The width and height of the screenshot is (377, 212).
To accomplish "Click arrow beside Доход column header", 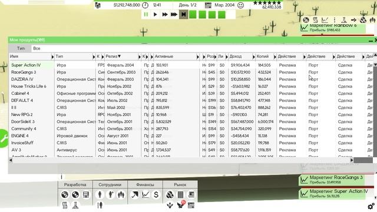I will [254, 57].
